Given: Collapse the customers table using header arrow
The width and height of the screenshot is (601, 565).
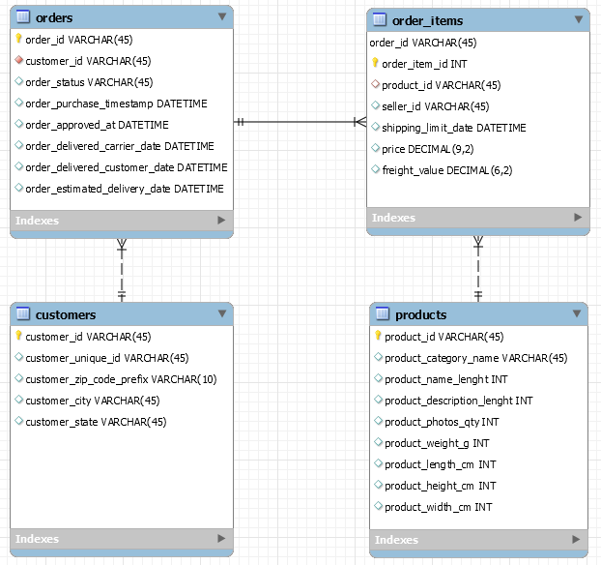Looking at the screenshot, I should click(222, 313).
